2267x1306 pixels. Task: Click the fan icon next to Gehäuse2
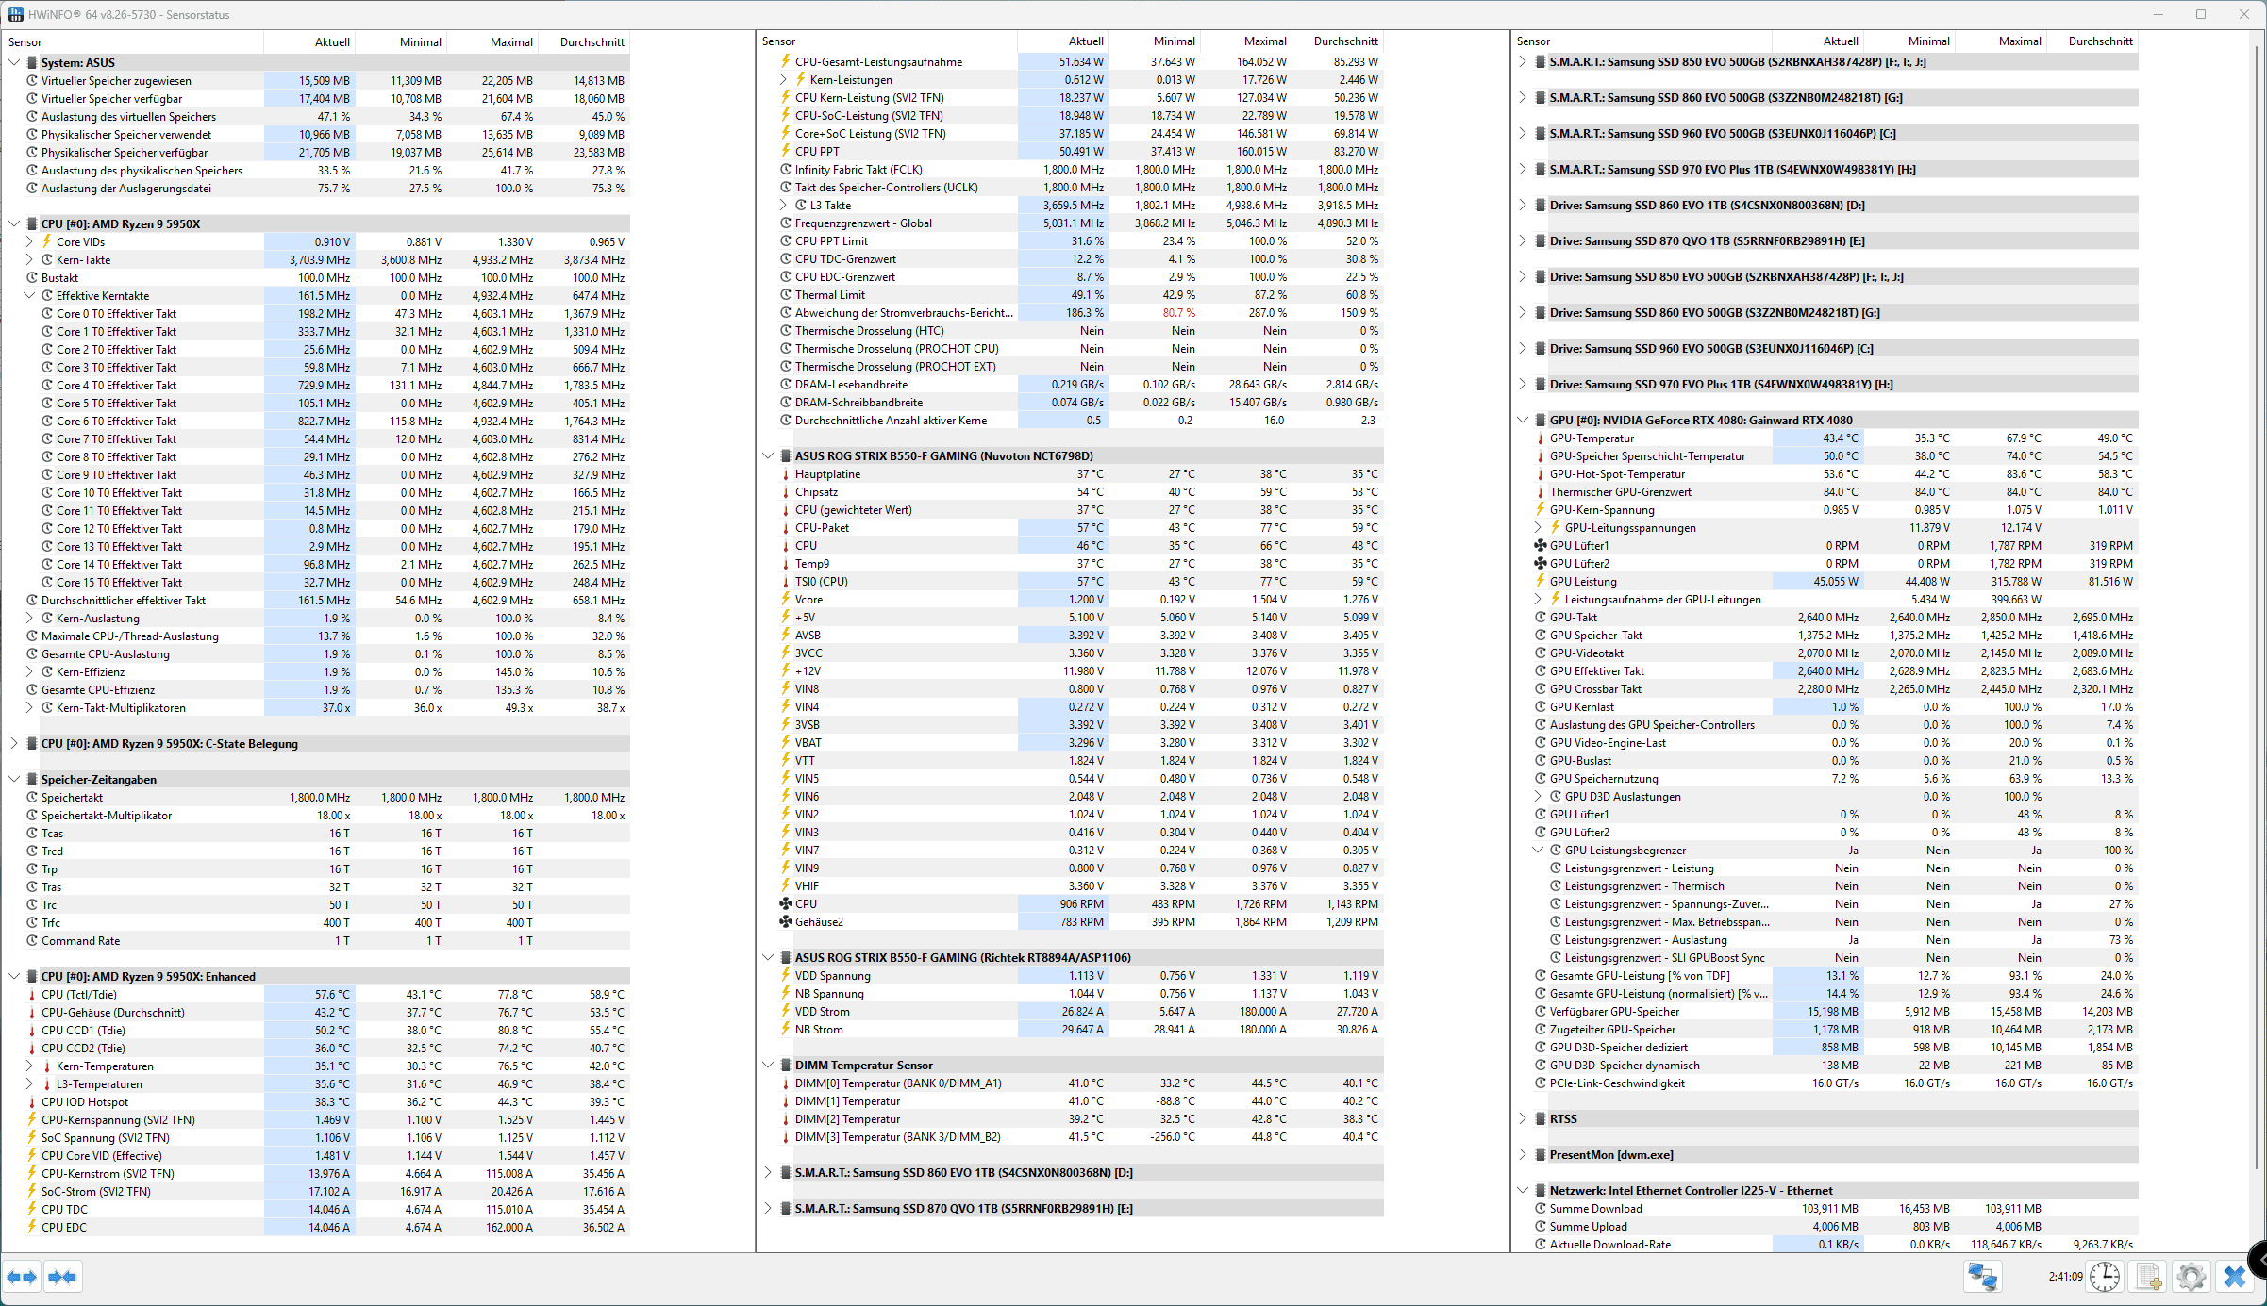[x=785, y=921]
